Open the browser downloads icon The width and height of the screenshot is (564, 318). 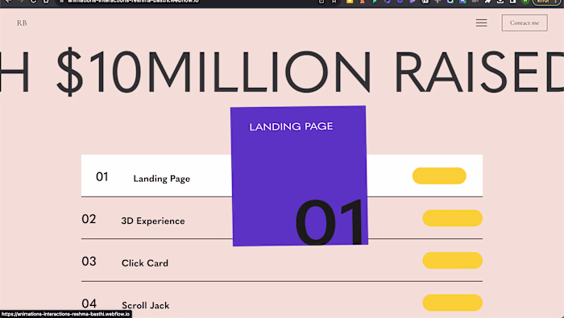[500, 2]
